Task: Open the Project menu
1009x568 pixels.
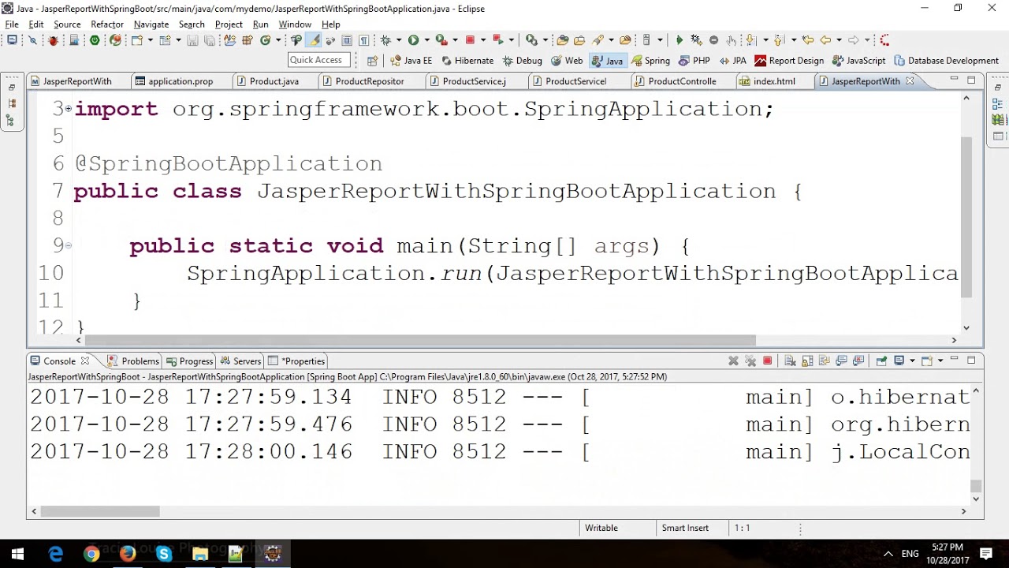Action: pyautogui.click(x=229, y=24)
